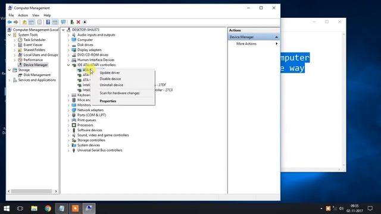Image resolution: width=381 pixels, height=214 pixels.
Task: Collapse the DESKTOP computer root node
Action: 63,30
